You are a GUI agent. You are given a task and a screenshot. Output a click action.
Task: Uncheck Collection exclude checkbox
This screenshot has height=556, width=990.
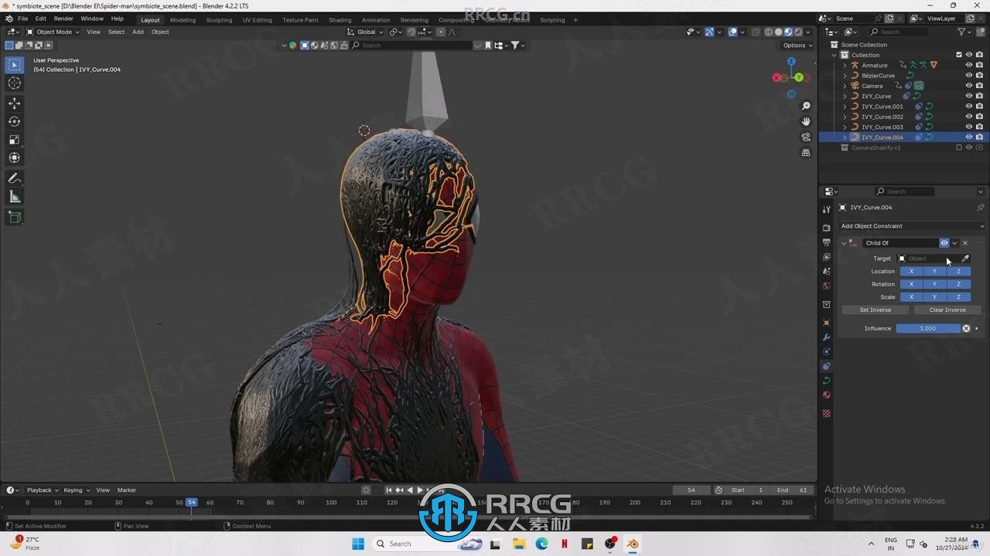pos(959,55)
